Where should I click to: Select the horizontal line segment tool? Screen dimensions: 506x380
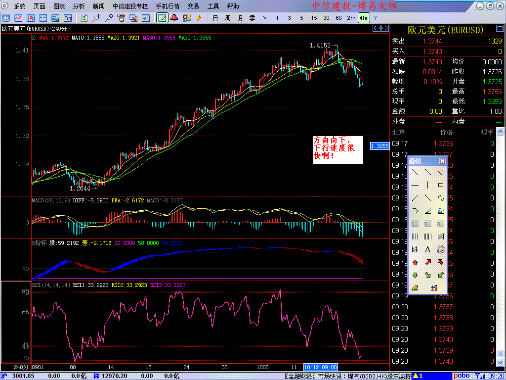coord(415,185)
